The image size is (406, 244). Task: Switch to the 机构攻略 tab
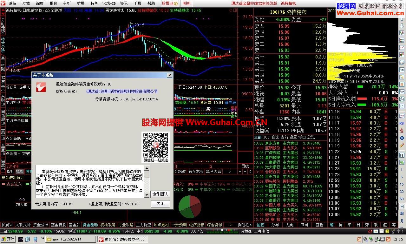click(x=108, y=225)
